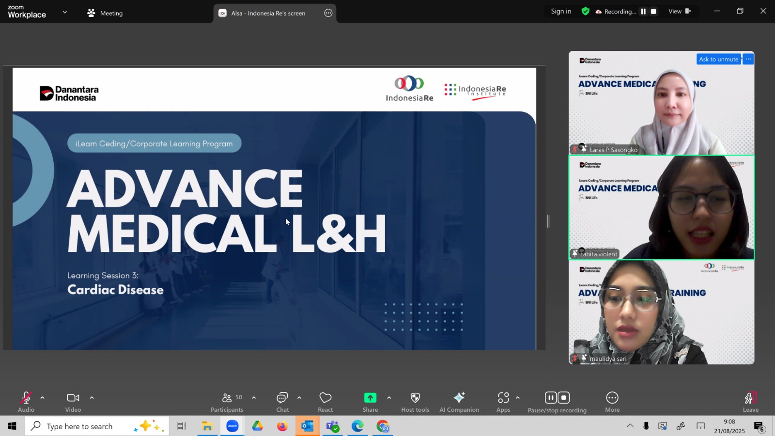Click the Sign in link
775x436 pixels.
[561, 12]
